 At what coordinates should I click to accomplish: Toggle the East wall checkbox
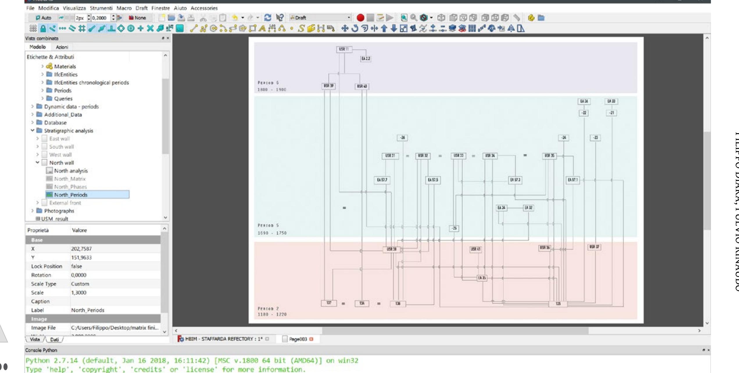tap(44, 139)
